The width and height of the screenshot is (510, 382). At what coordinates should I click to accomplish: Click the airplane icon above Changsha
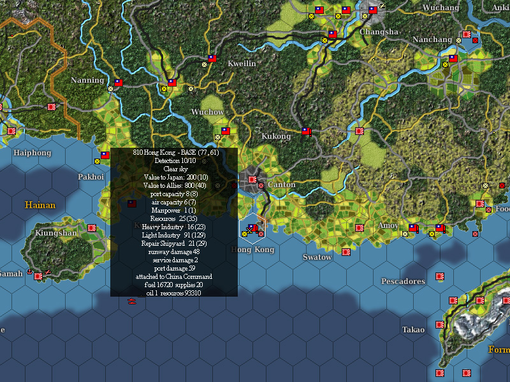382,6
